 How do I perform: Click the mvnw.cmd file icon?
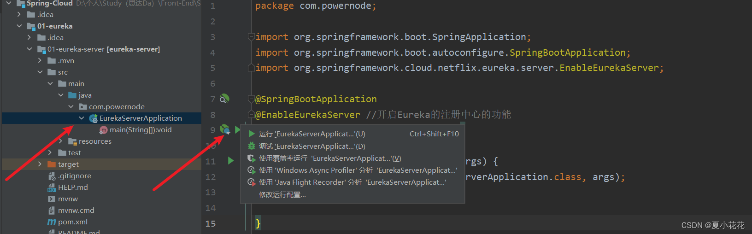pyautogui.click(x=52, y=211)
